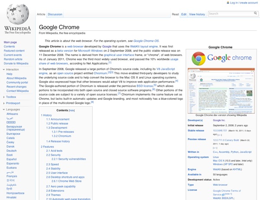Follow the beta version link
This screenshot has height=200, width=260.
pyautogui.click(x=65, y=51)
